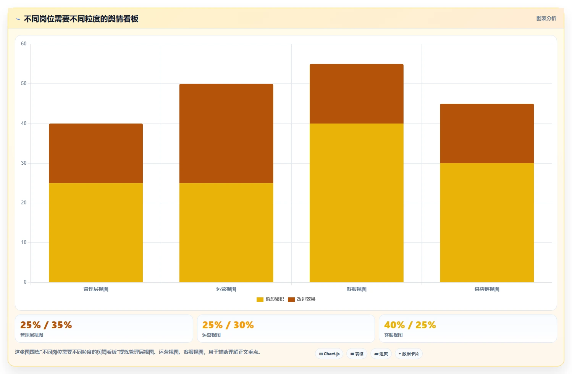Select the 40% / 25% 客服视图 stat card

468,329
